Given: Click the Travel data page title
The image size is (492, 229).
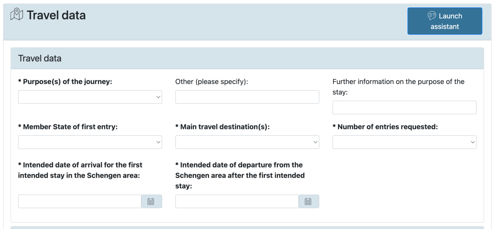Looking at the screenshot, I should pos(56,15).
